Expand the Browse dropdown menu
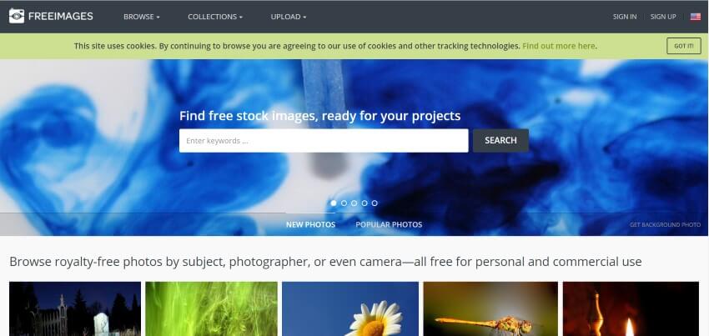Screen dimensions: 709x336 (x=142, y=17)
